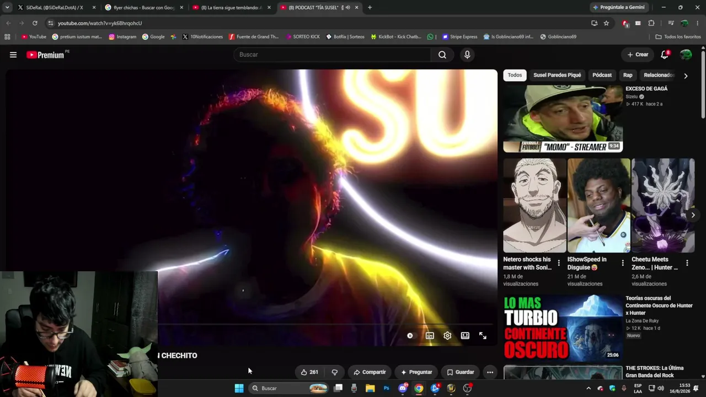This screenshot has height=397, width=706.
Task: Click the Preguntar button
Action: (x=416, y=372)
